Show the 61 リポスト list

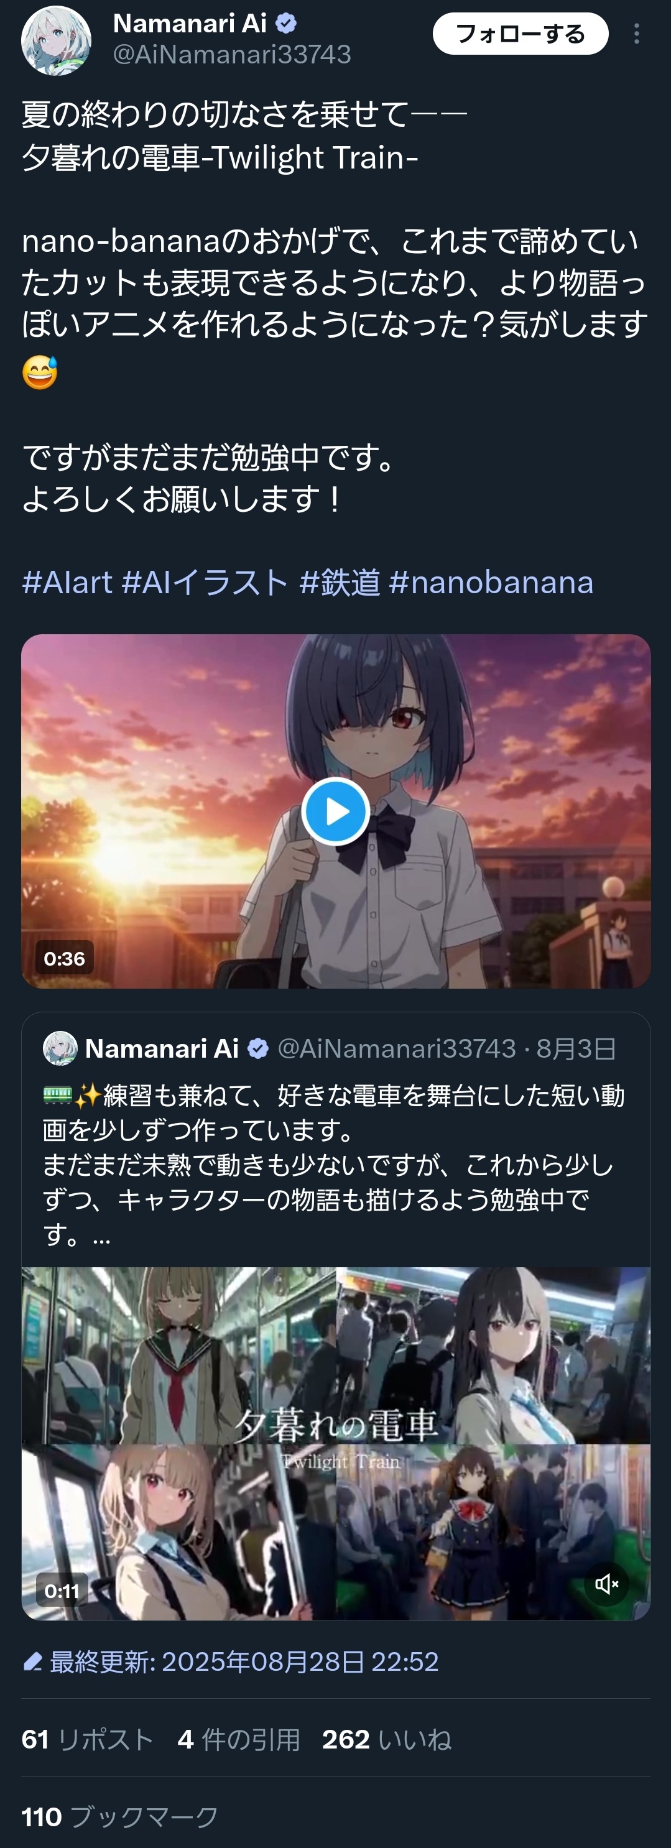(88, 1739)
